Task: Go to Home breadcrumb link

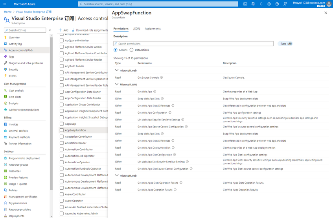Action: (7, 12)
